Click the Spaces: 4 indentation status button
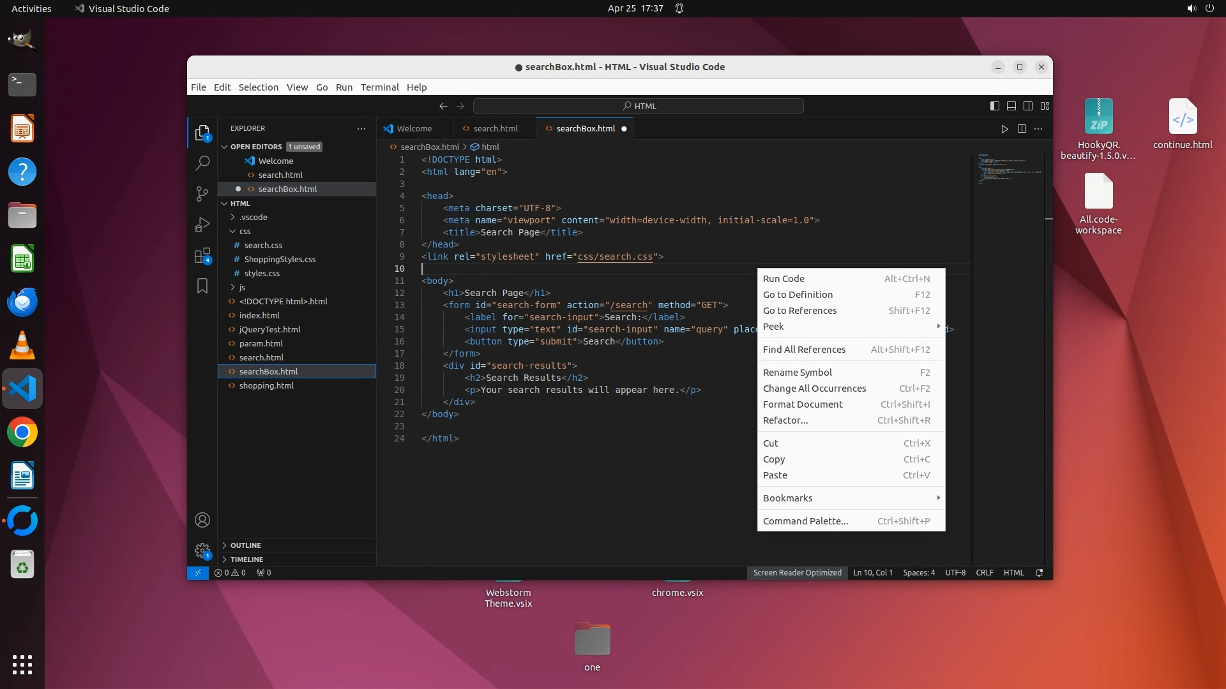The height and width of the screenshot is (689, 1226). (x=918, y=573)
